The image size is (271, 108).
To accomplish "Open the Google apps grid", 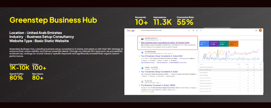I will click(x=256, y=31).
